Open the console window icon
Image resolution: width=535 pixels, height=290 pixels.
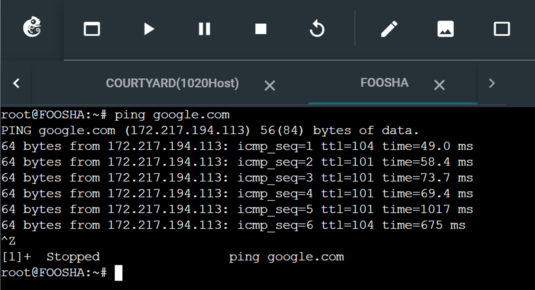click(92, 29)
